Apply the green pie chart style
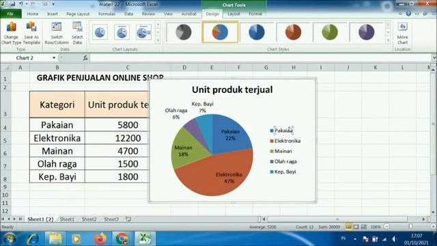 (x=330, y=32)
